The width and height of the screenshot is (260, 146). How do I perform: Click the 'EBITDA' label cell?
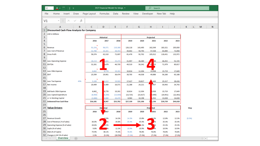(x=50, y=64)
